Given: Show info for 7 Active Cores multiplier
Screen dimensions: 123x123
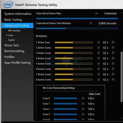Looking at the screenshot, I should coord(99,74).
